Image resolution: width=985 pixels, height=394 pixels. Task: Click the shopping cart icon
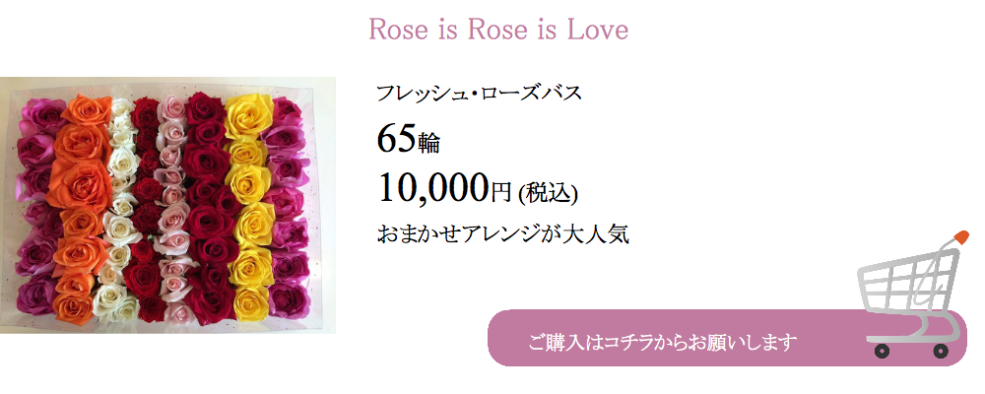point(914,295)
